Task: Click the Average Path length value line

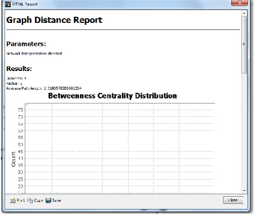Action: 44,88
